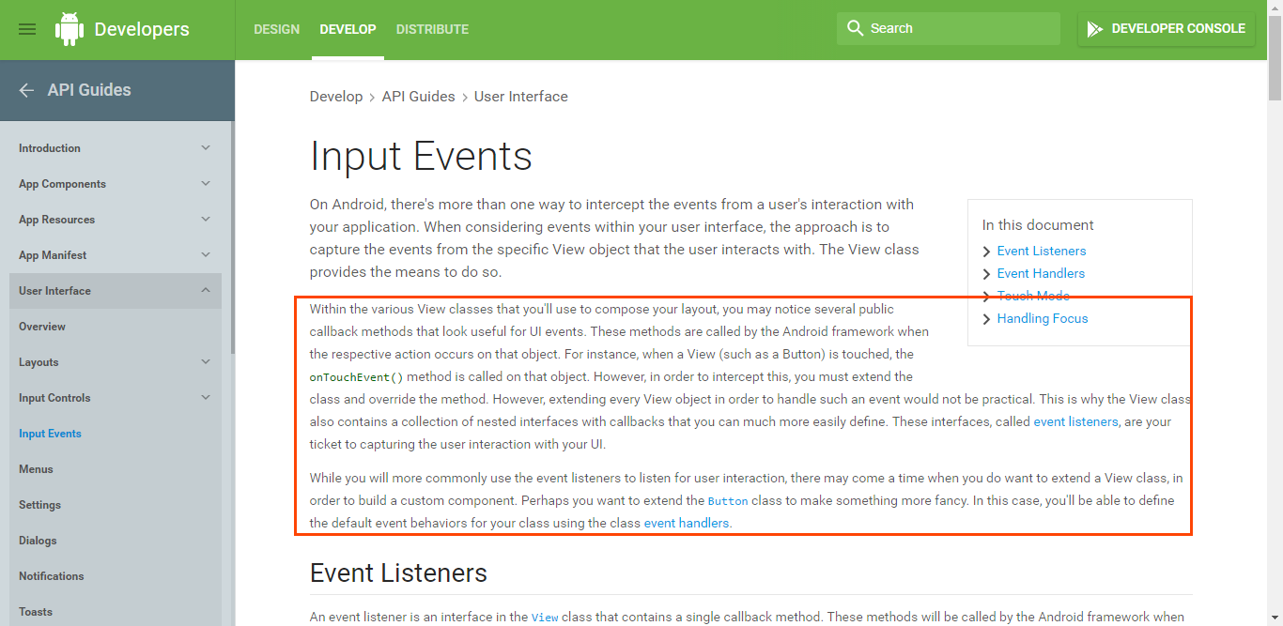Click the View class code link

pyautogui.click(x=545, y=618)
